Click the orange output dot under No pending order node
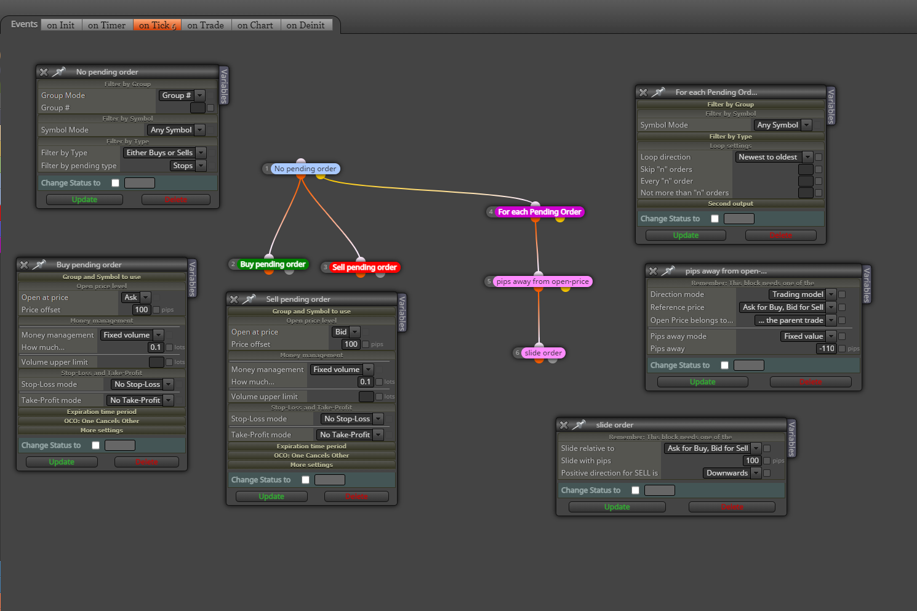The height and width of the screenshot is (611, 917). pyautogui.click(x=301, y=176)
